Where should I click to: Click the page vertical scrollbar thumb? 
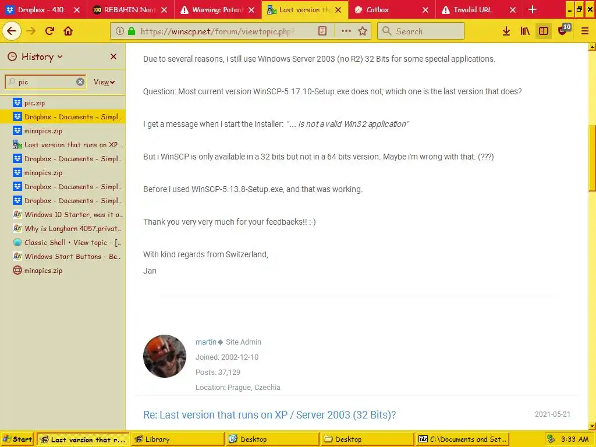pyautogui.click(x=592, y=158)
